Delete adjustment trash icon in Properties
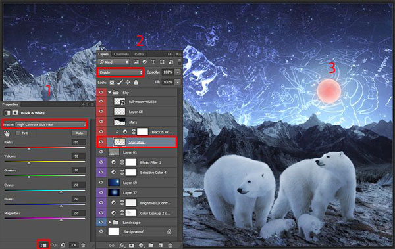Viewport: 395px width, 249px height. click(x=83, y=244)
